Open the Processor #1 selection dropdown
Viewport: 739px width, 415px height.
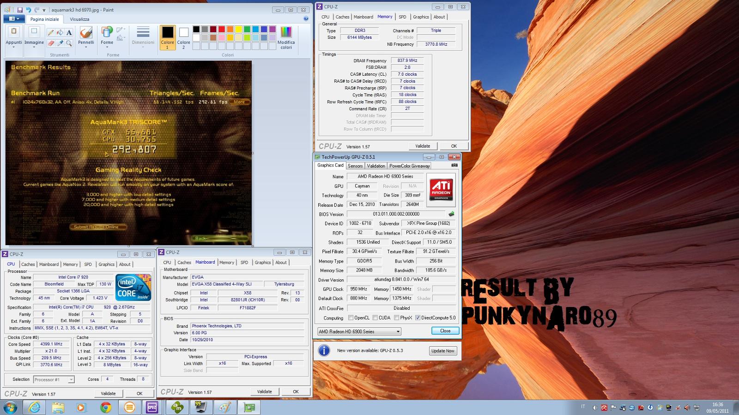click(54, 379)
